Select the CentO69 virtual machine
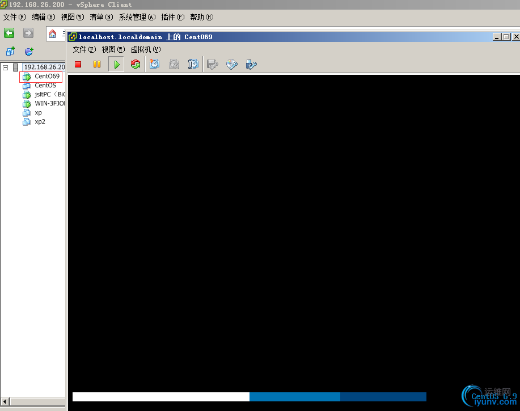Screen dimensions: 520x411 click(47, 76)
